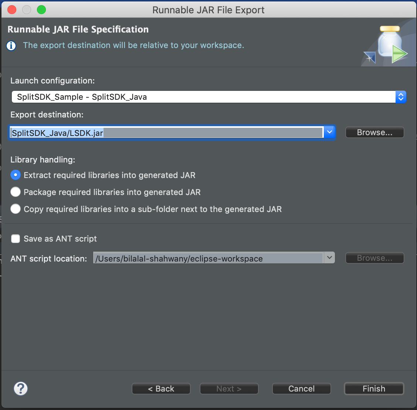
Task: Choose Copy required libraries into sub-folder option
Action: (x=16, y=209)
